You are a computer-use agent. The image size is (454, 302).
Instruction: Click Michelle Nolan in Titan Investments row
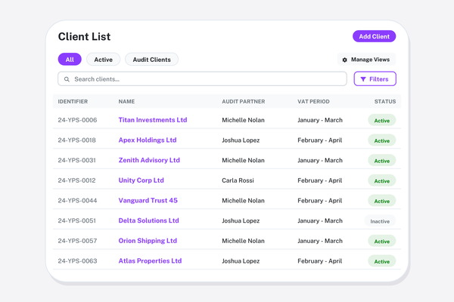tap(243, 120)
